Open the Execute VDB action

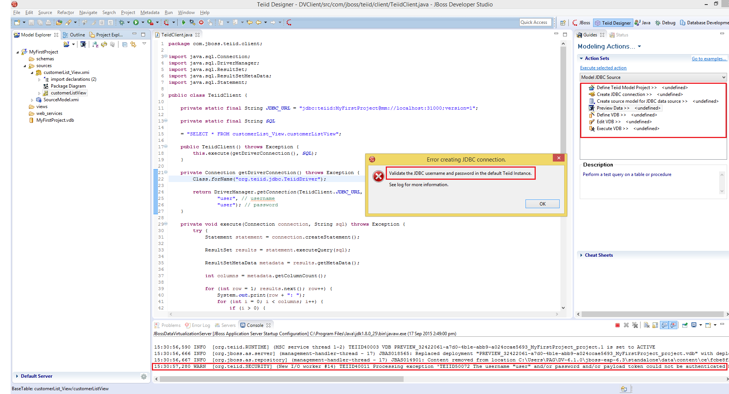click(x=610, y=128)
